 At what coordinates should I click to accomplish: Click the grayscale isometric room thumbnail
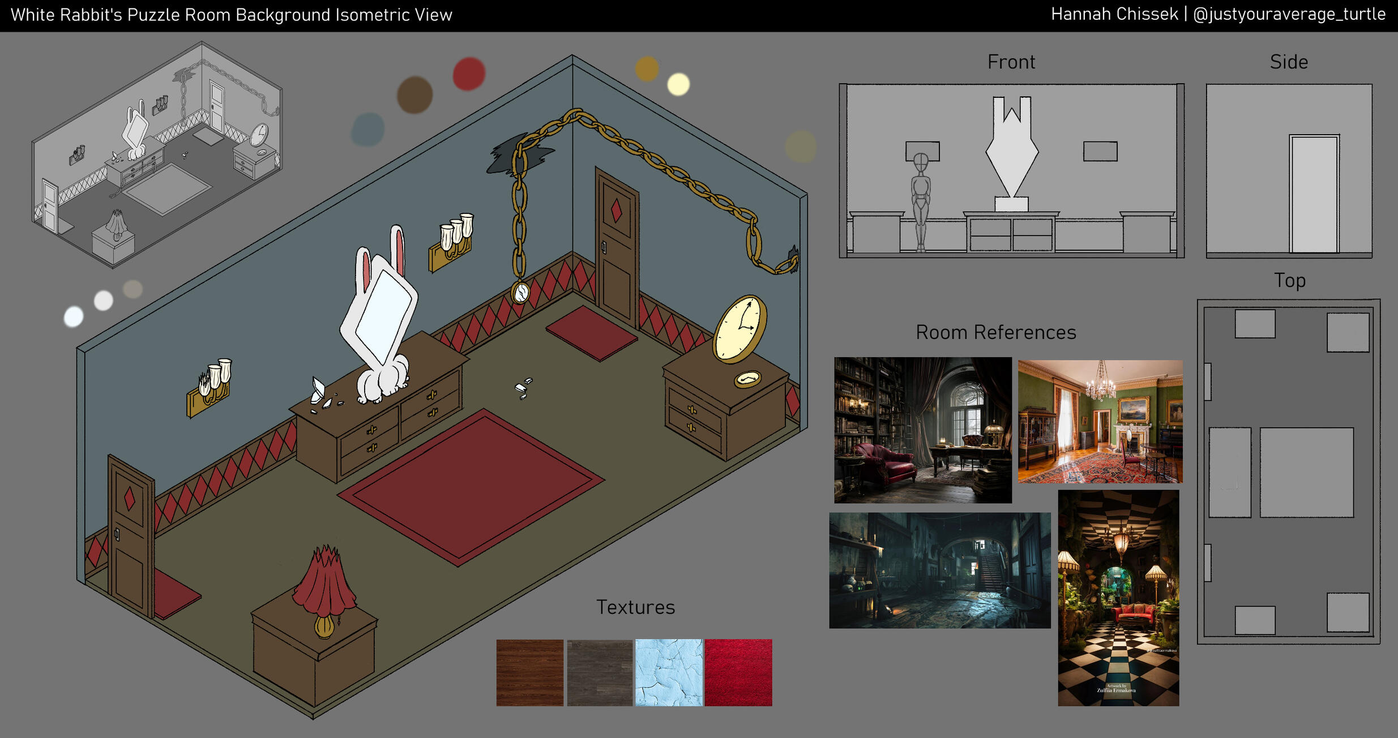(157, 155)
